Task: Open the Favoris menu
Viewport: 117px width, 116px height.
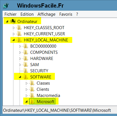Action: [x=66, y=14]
